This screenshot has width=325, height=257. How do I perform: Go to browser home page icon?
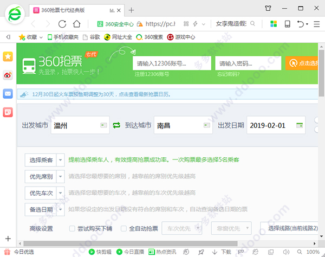(x=77, y=24)
